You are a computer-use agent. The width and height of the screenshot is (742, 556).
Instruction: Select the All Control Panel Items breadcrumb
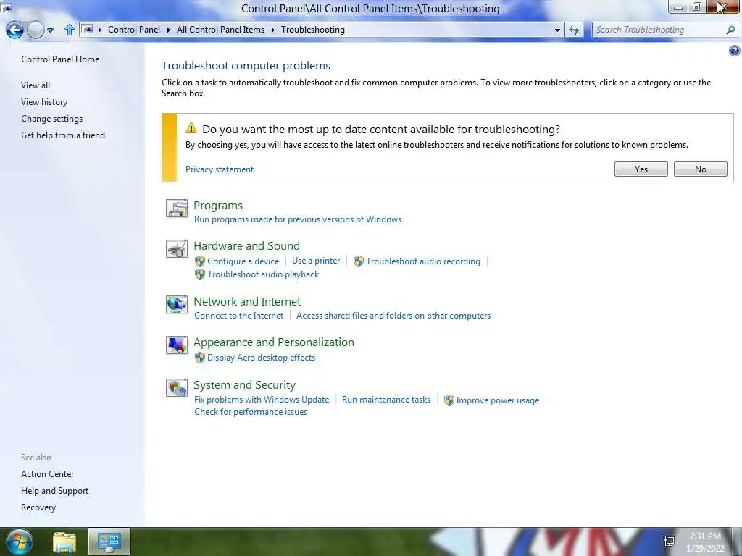coord(220,29)
